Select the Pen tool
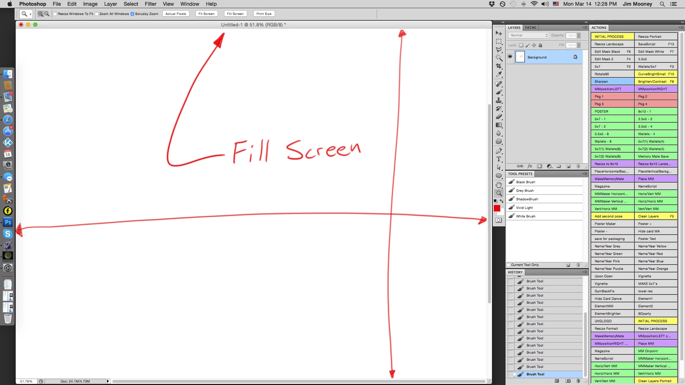 point(499,151)
